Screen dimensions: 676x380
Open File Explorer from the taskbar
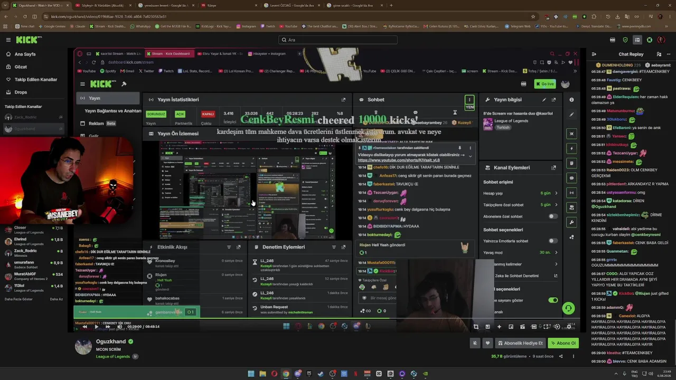click(262, 374)
